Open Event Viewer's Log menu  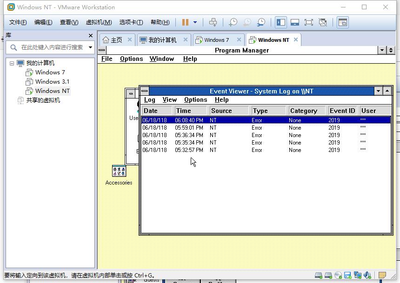coord(149,100)
